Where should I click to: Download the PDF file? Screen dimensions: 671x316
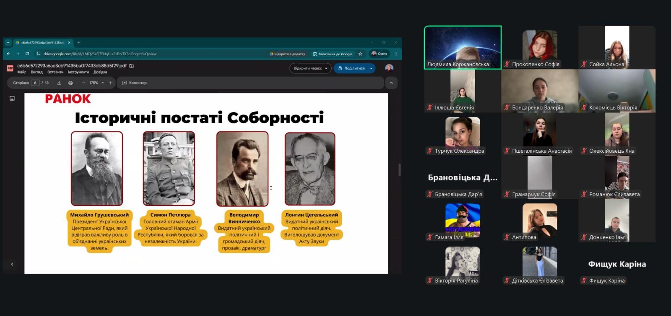click(x=59, y=83)
